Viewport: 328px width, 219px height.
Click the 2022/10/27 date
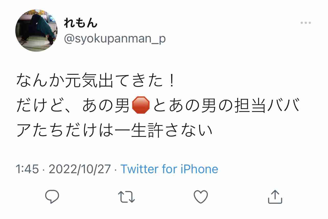coord(80,169)
